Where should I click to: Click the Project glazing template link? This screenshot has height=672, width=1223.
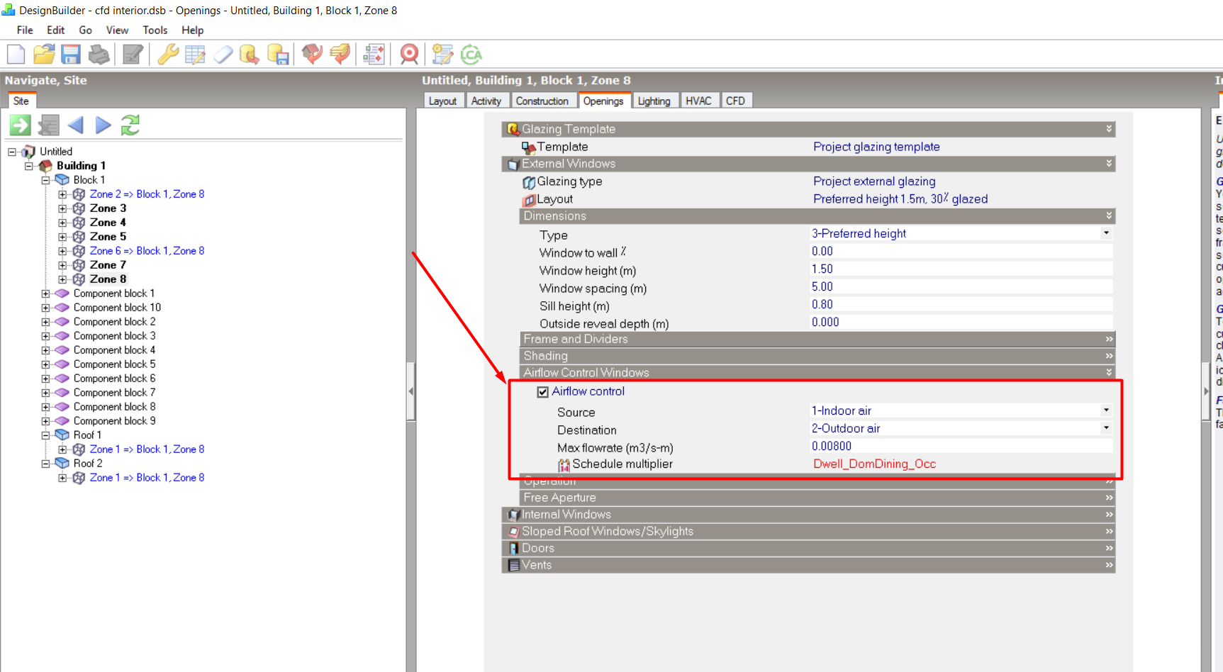(876, 147)
